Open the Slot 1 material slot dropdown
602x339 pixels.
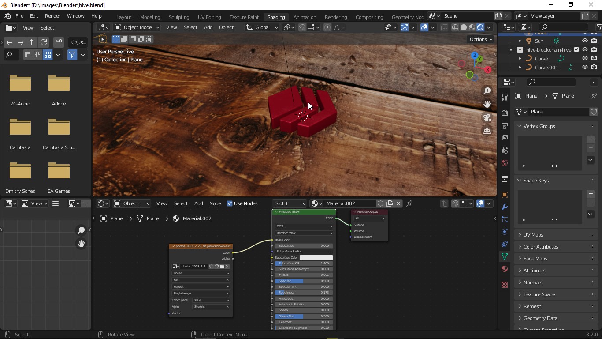point(290,203)
